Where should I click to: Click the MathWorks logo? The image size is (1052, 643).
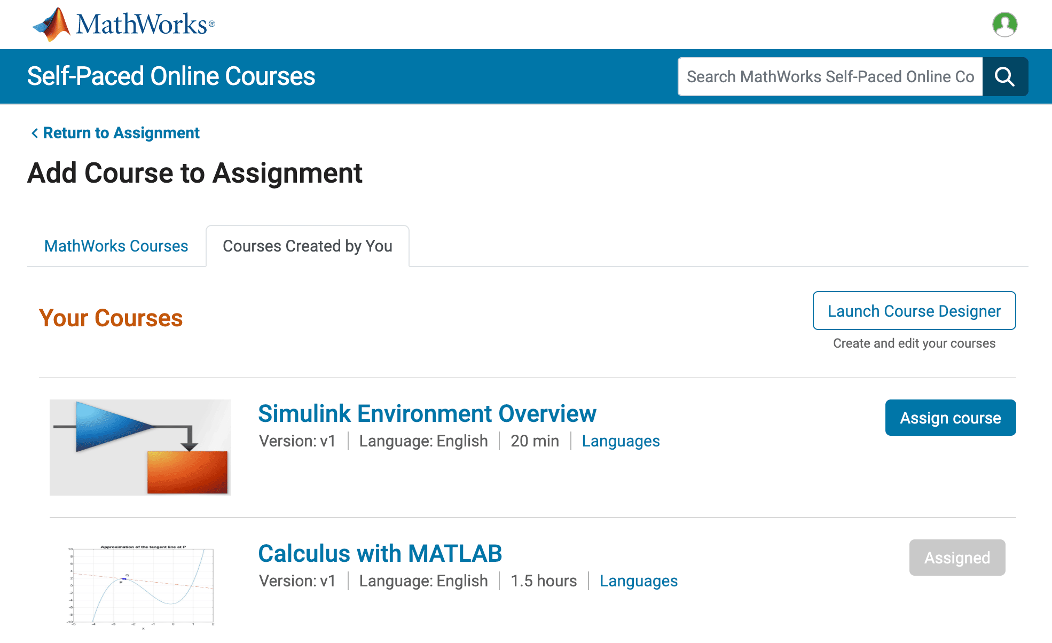click(123, 25)
